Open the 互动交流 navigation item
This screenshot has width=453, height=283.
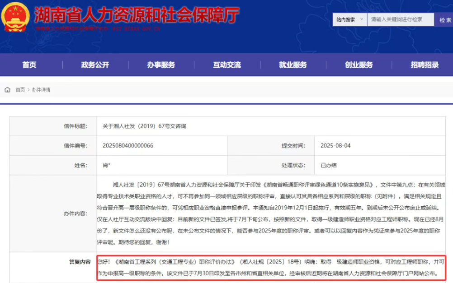point(227,65)
